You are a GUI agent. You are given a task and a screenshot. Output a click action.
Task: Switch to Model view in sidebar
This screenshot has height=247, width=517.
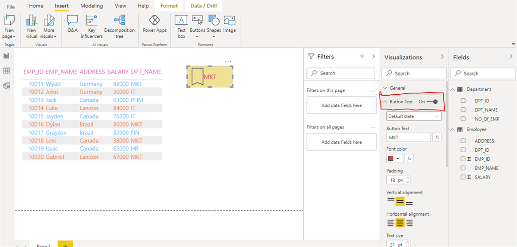(x=6, y=86)
